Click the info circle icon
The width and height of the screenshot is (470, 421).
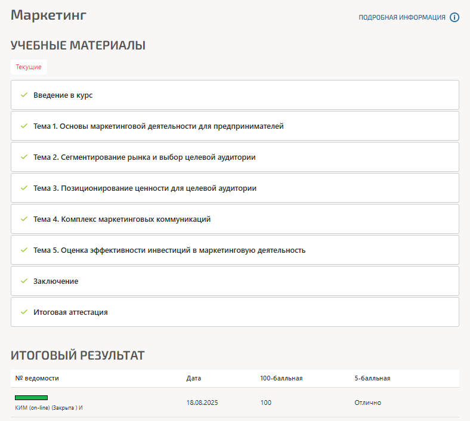(454, 17)
